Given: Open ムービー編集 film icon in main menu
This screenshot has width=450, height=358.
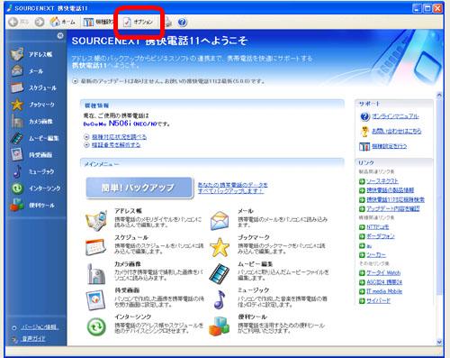Looking at the screenshot, I should pyautogui.click(x=220, y=273).
